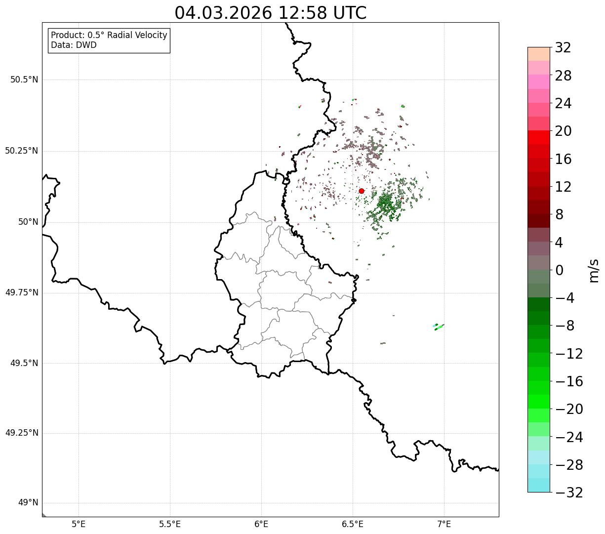Click the 49.5°N latitude label
The width and height of the screenshot is (605, 534).
[x=24, y=363]
